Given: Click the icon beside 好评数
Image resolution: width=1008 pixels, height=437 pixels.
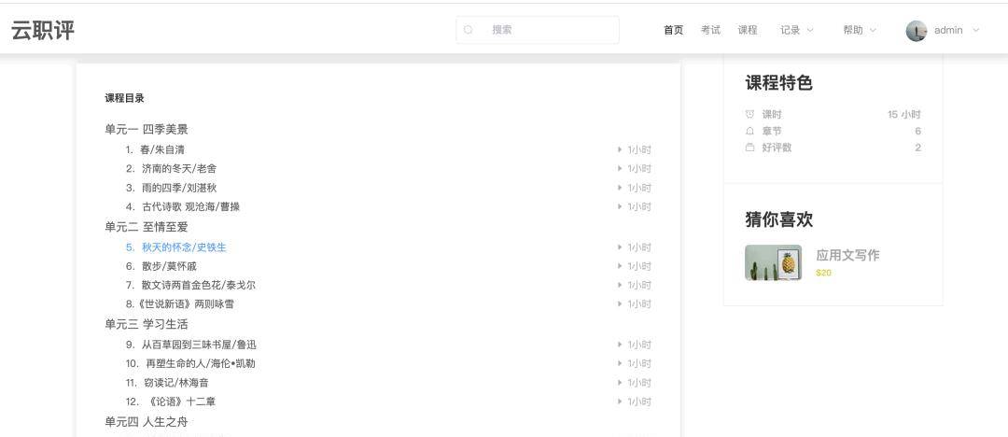Looking at the screenshot, I should point(749,148).
